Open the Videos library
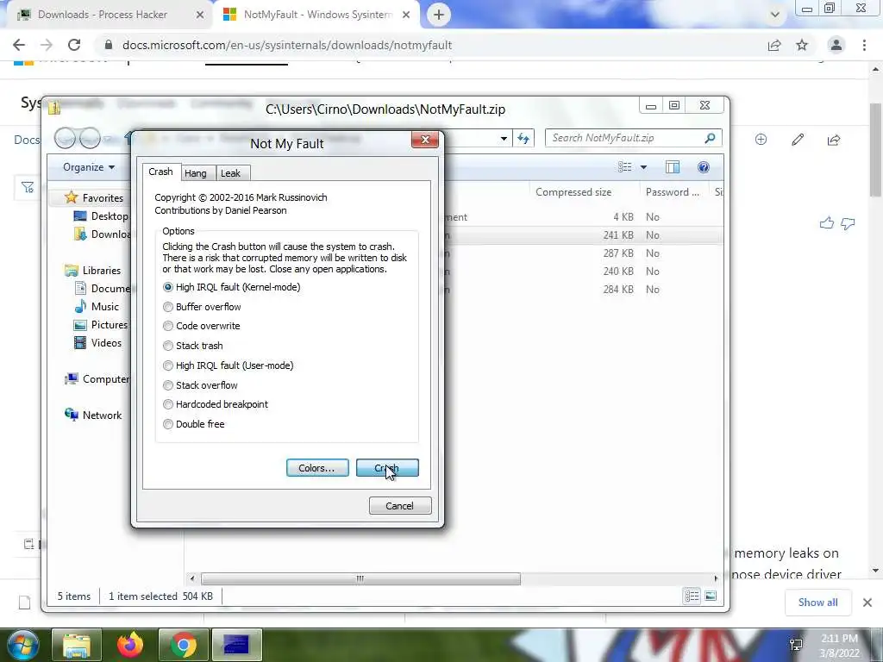Screen dimensions: 883x662 click(x=98, y=343)
